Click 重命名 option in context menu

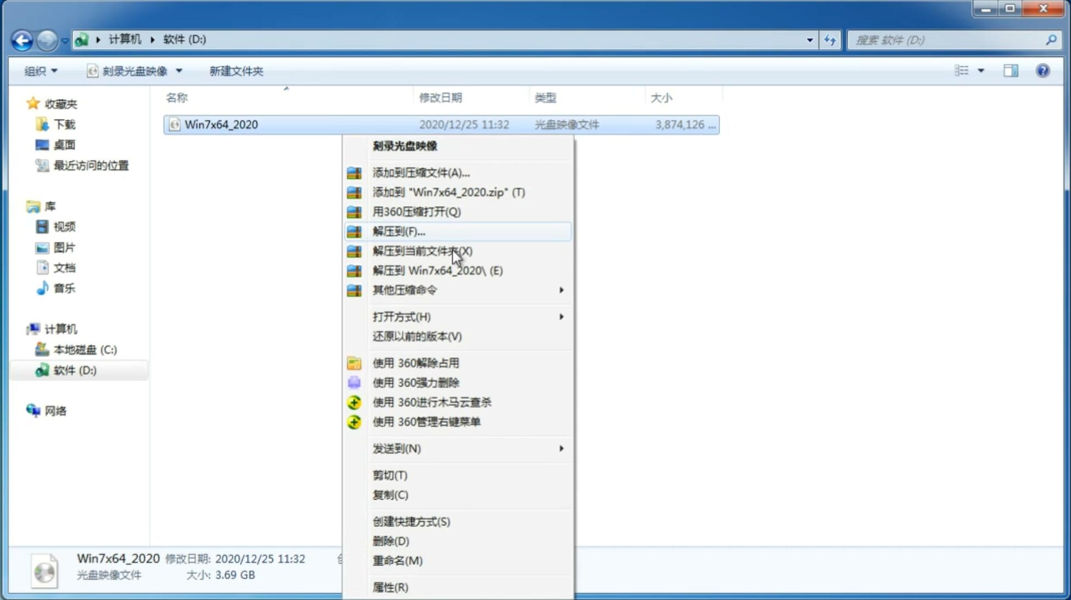(x=397, y=559)
